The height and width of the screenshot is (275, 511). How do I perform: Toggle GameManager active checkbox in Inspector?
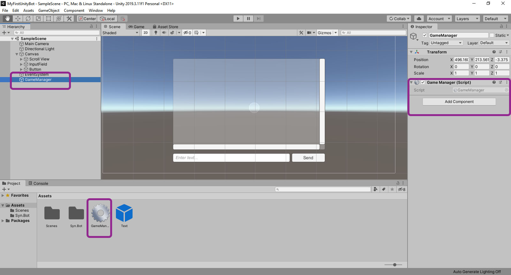coord(425,35)
